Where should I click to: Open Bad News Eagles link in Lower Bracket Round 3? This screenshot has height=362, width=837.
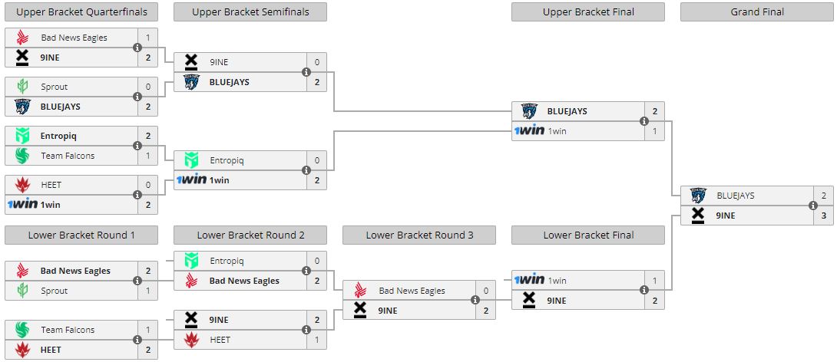click(412, 291)
